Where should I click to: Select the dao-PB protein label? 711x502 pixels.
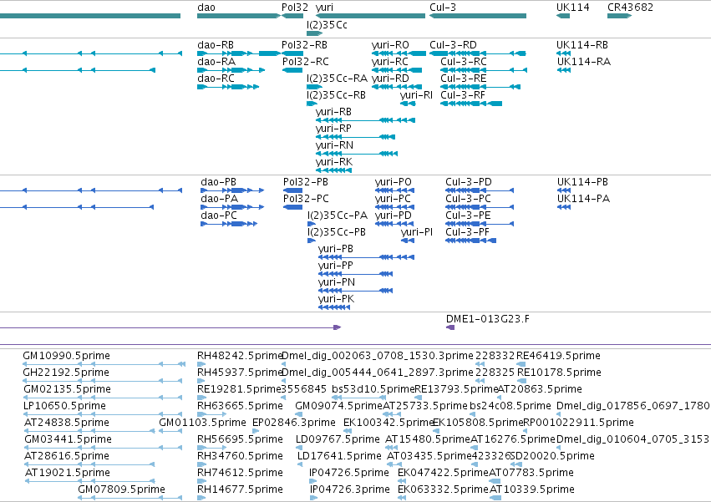pyautogui.click(x=219, y=182)
